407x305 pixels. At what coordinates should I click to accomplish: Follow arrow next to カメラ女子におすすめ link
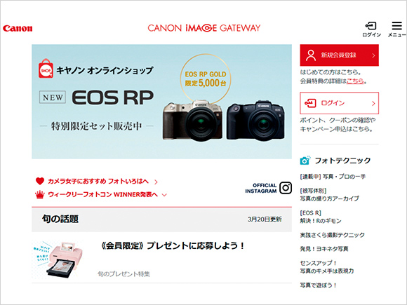pyautogui.click(x=156, y=182)
